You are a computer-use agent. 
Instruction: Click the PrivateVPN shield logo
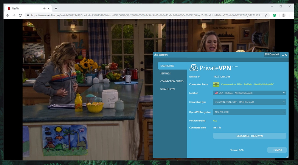193,68
